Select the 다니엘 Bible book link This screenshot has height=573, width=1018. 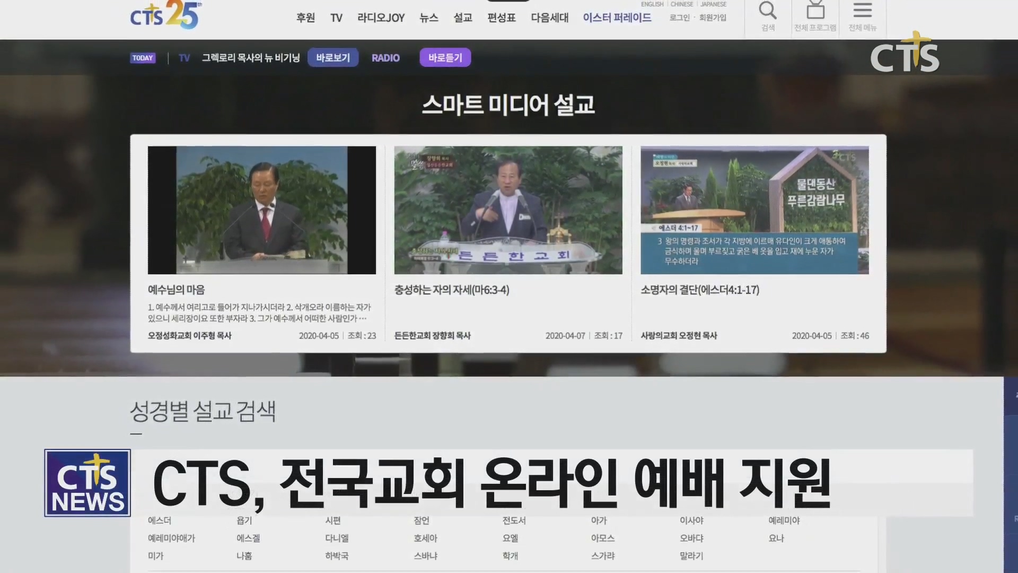click(337, 538)
